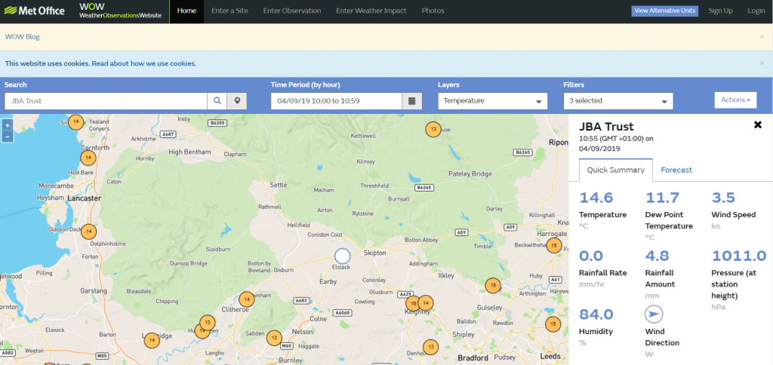The image size is (773, 365).
Task: Click View Alternative Units button
Action: pos(664,11)
